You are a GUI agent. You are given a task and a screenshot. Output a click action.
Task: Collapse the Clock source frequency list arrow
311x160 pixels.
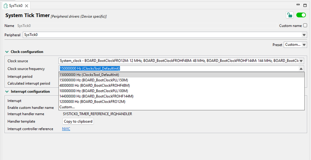[x=301, y=69]
